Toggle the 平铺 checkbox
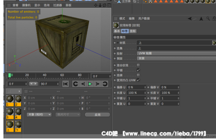 pyautogui.click(x=138, y=70)
